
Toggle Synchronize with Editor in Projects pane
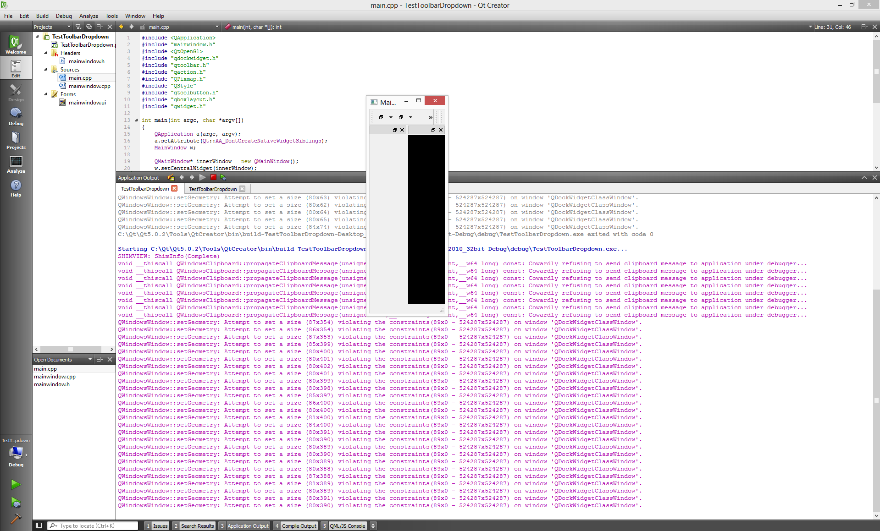[x=89, y=27]
